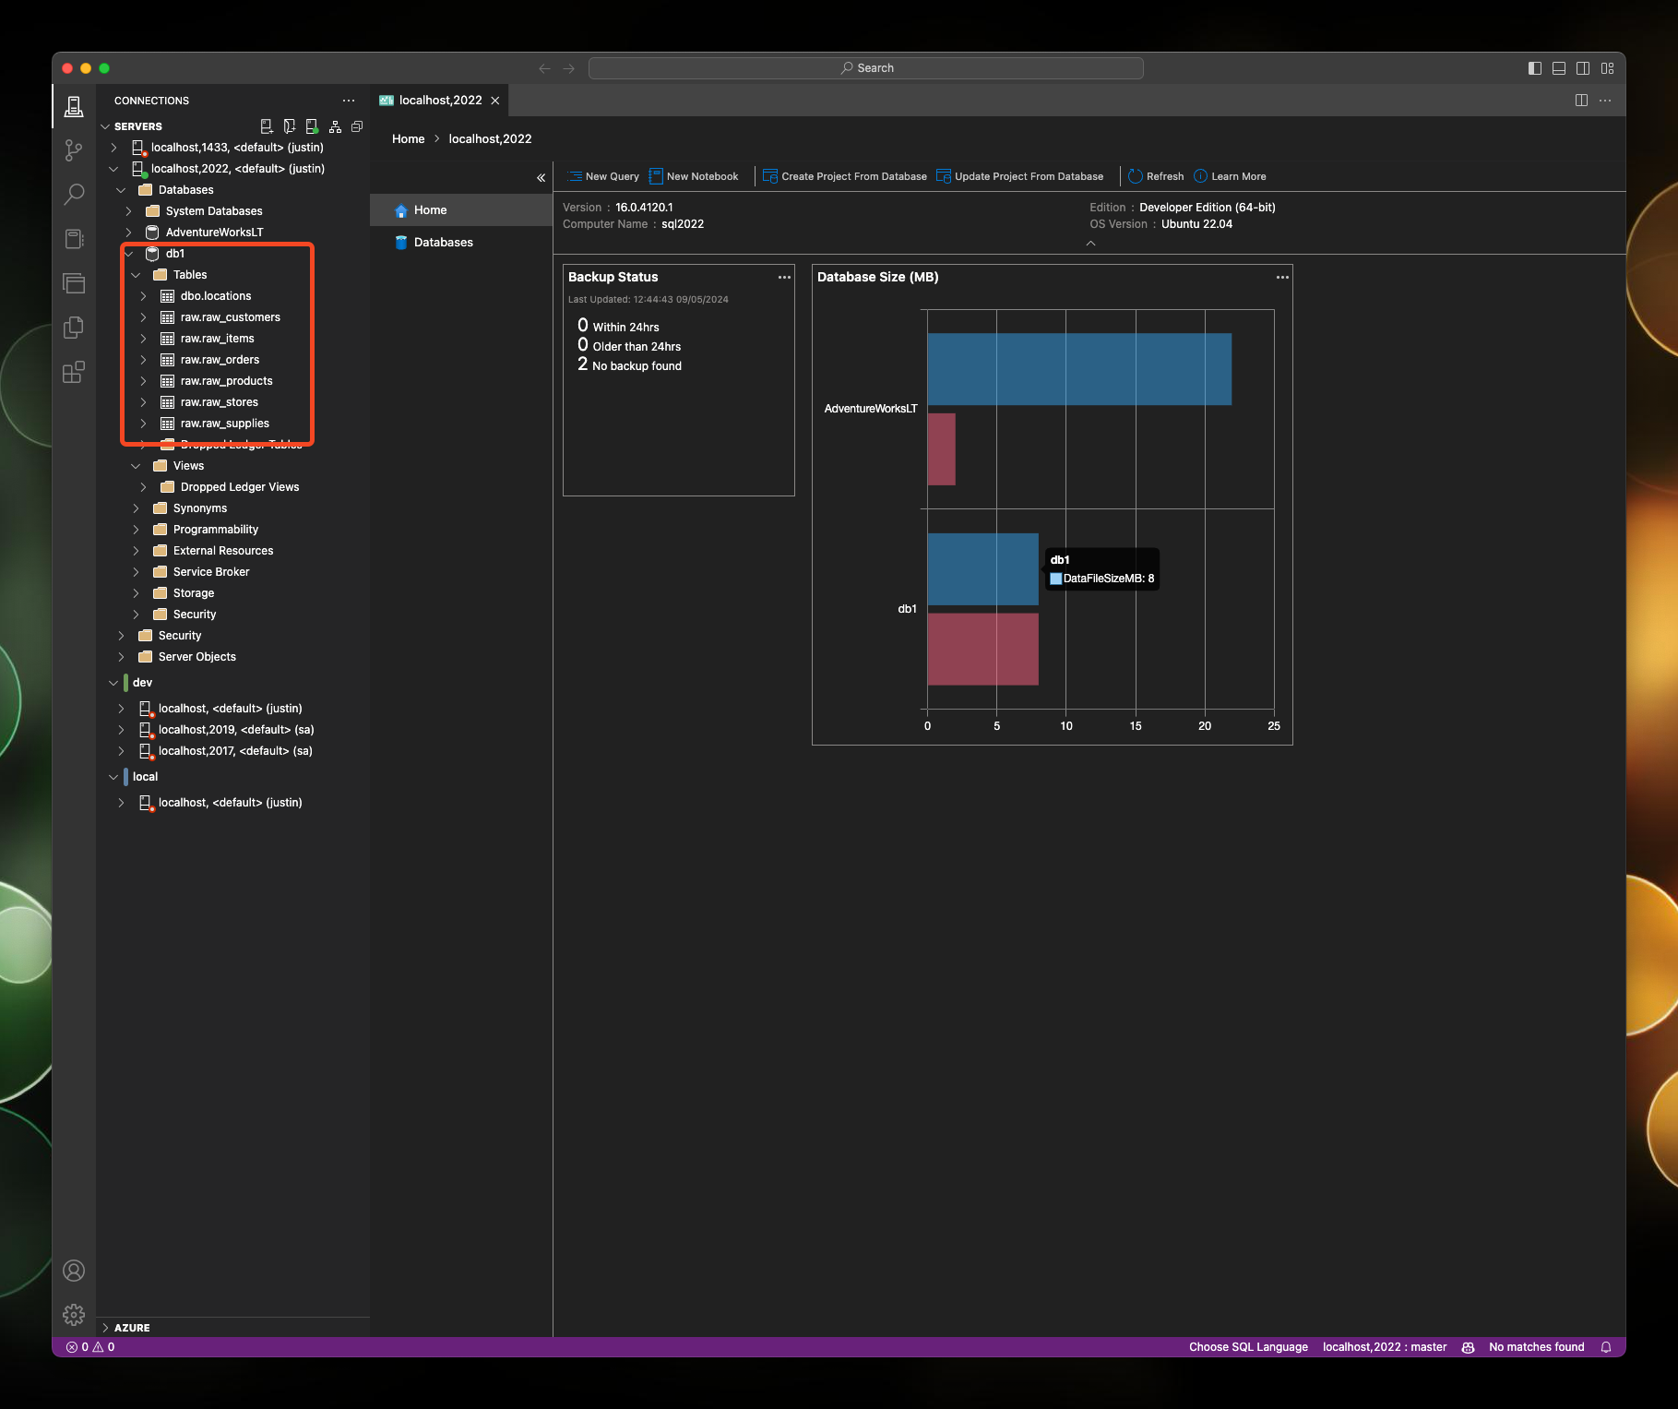This screenshot has width=1678, height=1409.
Task: Open editor more actions ellipsis
Action: pyautogui.click(x=1605, y=101)
